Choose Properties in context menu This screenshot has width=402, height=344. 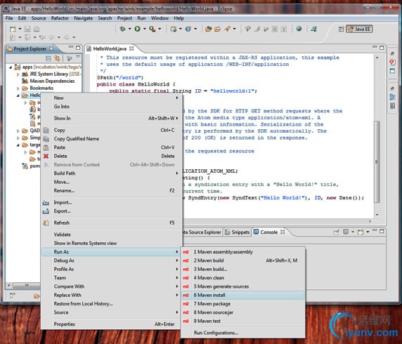pos(111,324)
